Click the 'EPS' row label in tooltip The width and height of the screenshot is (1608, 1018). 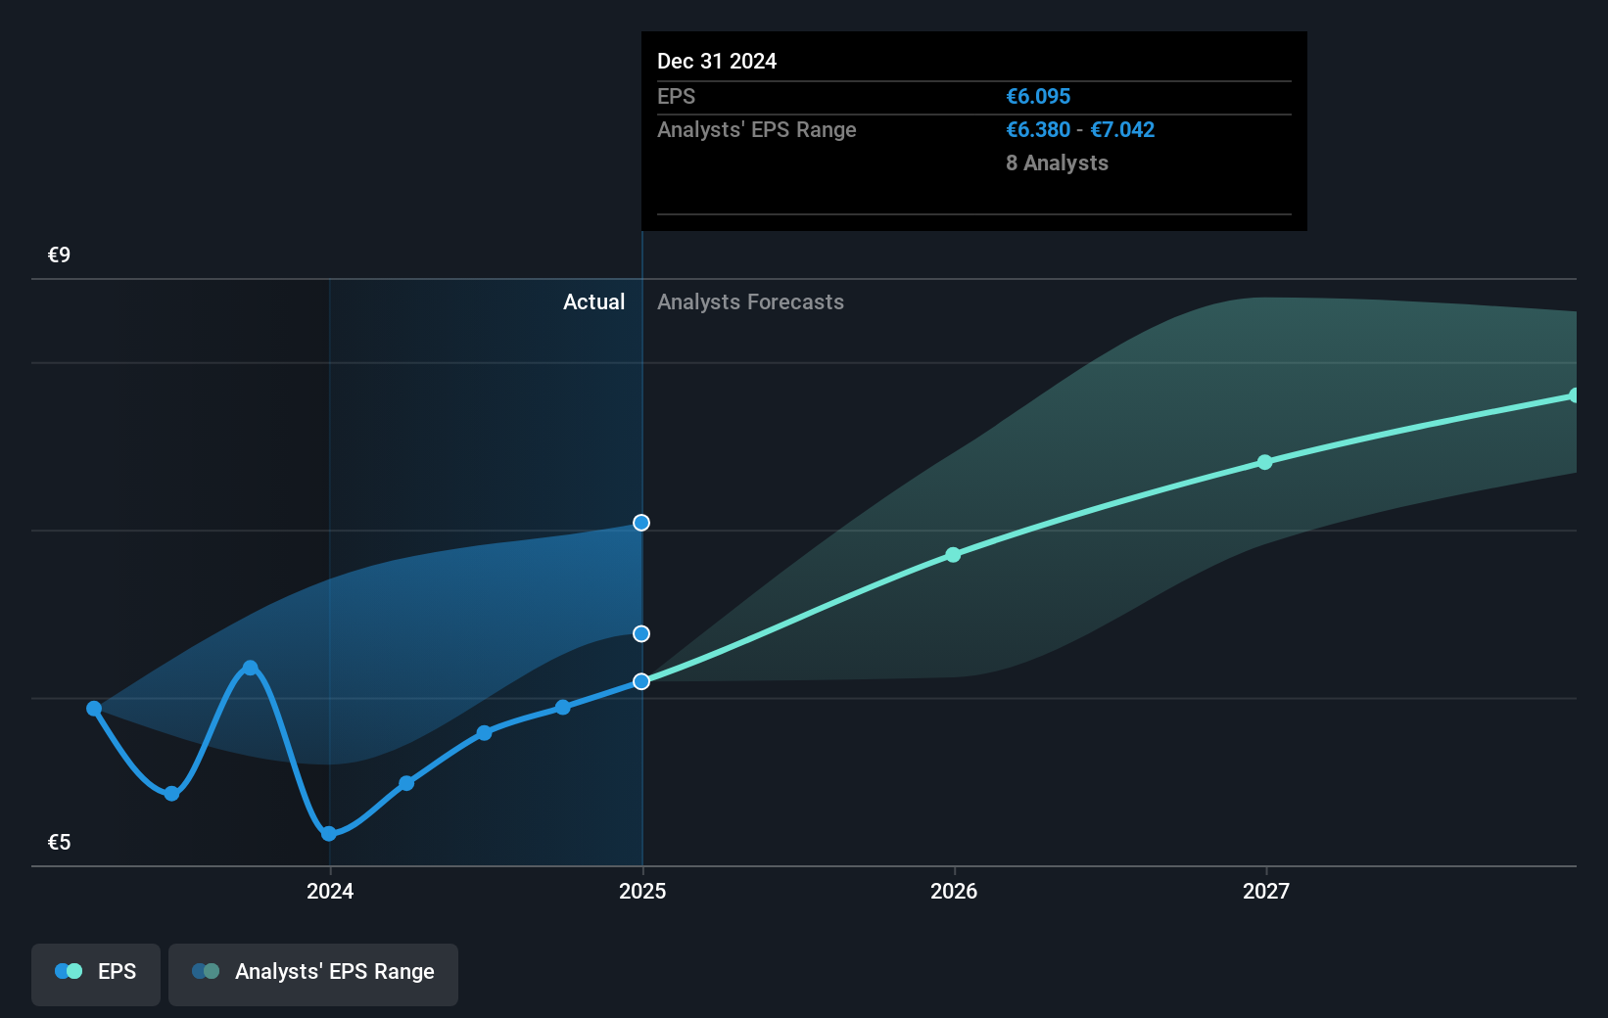tap(676, 97)
